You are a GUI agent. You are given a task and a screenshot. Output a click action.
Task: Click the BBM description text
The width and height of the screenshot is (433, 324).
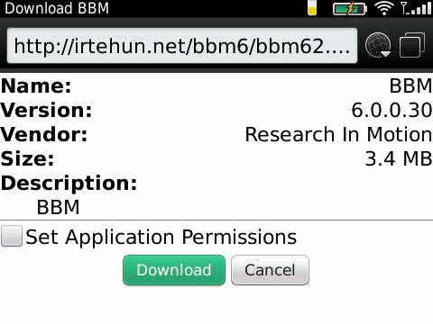(x=58, y=207)
